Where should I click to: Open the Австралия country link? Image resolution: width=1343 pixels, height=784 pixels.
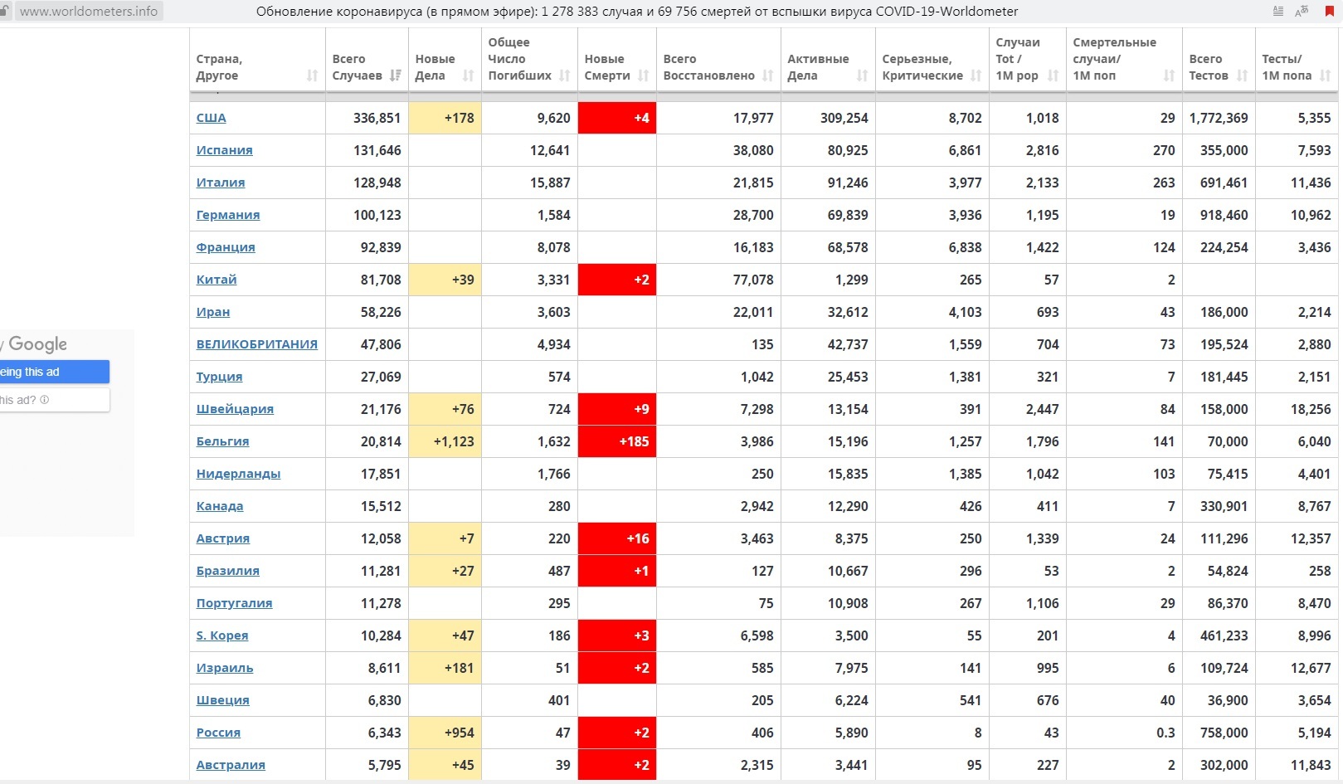point(231,765)
